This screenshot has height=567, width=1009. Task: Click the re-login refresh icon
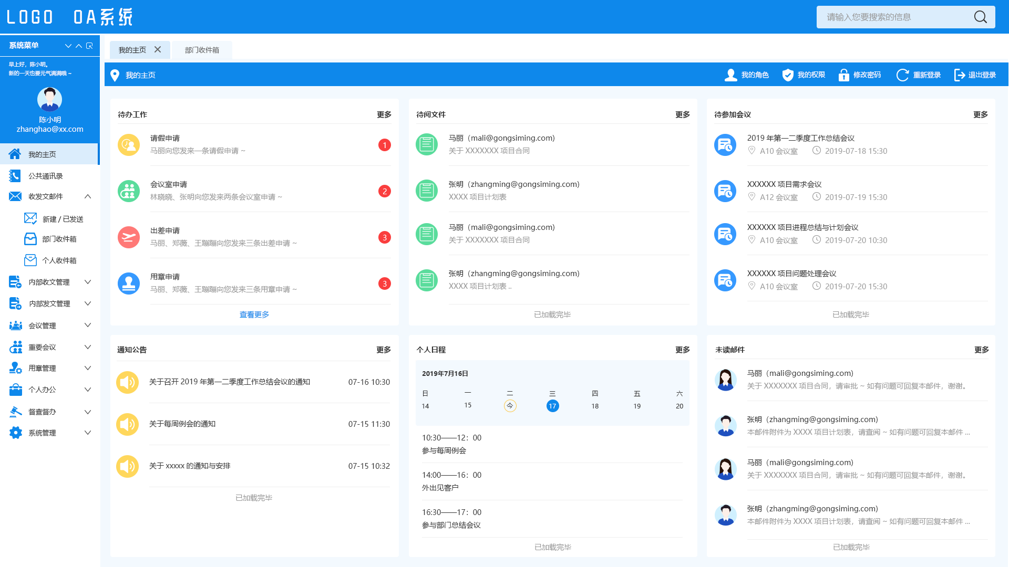902,75
